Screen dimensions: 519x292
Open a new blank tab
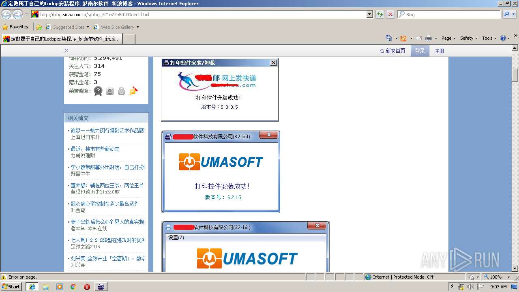click(x=129, y=39)
